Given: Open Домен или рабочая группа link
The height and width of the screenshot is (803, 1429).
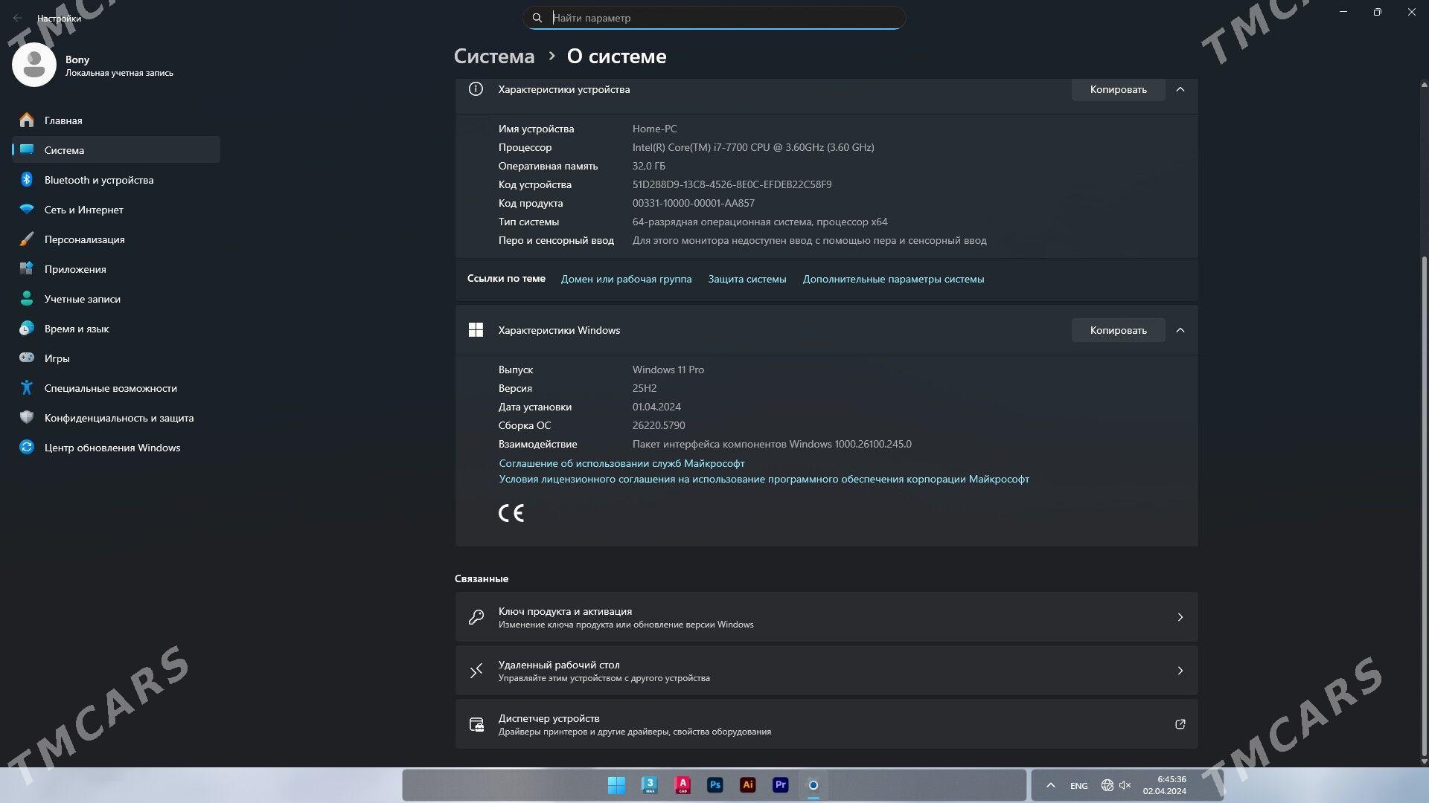Looking at the screenshot, I should tap(626, 279).
